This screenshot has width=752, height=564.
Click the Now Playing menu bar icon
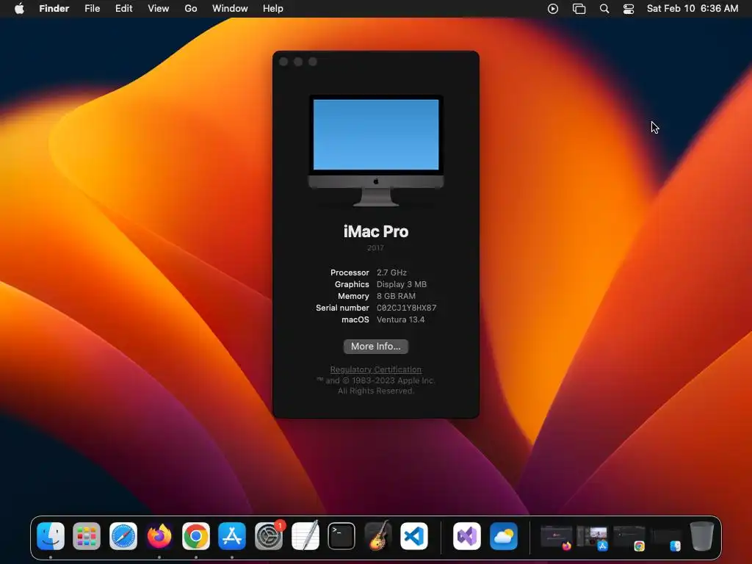[553, 9]
